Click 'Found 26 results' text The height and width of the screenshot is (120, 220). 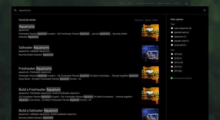pyautogui.click(x=27, y=20)
